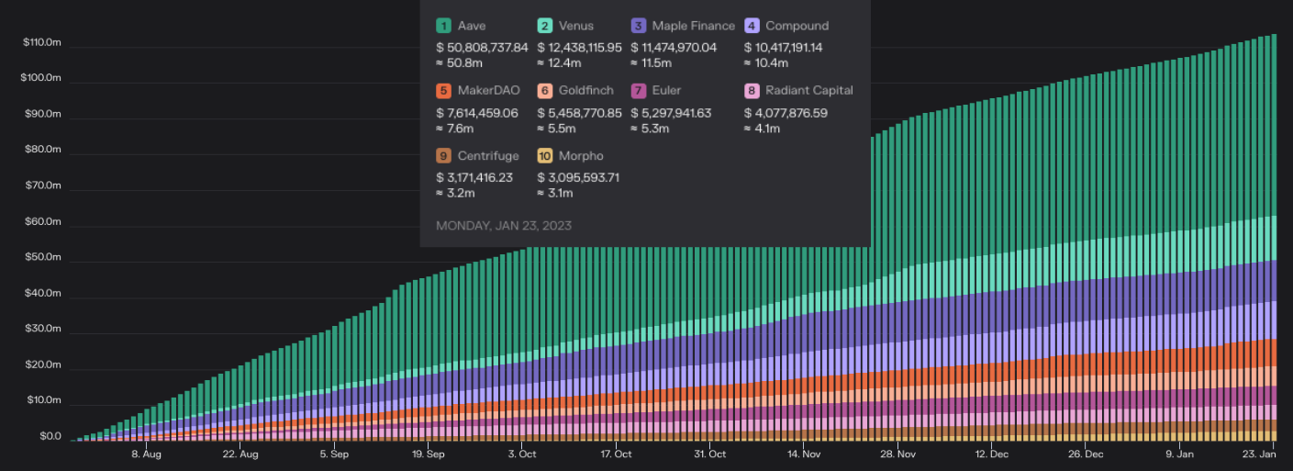
Task: Select the Morpho label in tooltip
Action: [580, 156]
